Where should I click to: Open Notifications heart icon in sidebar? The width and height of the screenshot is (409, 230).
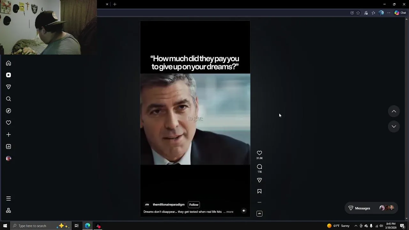(9, 123)
